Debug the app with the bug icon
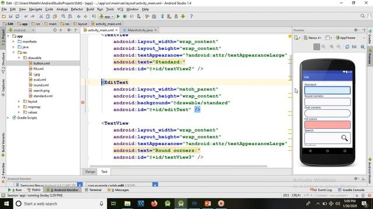The width and height of the screenshot is (373, 209). pos(125,16)
